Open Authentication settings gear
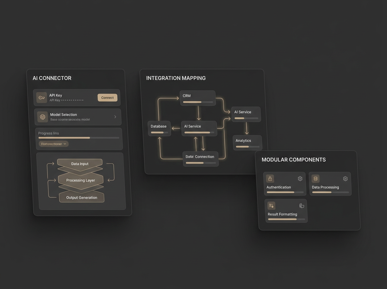387x289 pixels. (300, 178)
